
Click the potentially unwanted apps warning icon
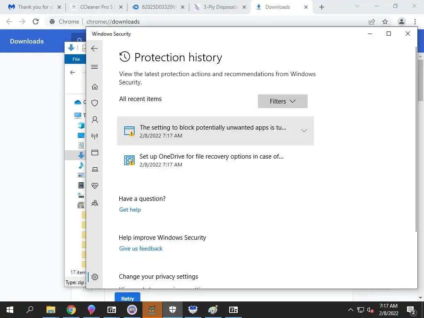tap(129, 131)
